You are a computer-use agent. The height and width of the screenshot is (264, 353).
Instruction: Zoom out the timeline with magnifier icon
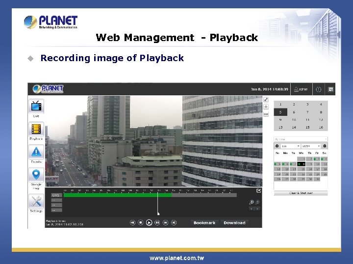point(257,202)
